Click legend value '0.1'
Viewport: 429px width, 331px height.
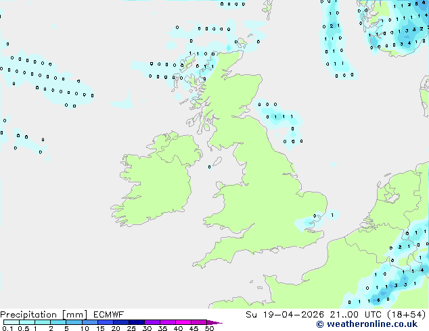pyautogui.click(x=7, y=328)
